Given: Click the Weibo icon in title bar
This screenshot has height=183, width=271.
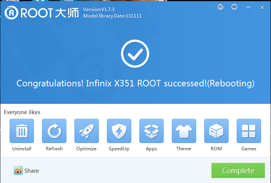Looking at the screenshot, I should click(220, 7).
